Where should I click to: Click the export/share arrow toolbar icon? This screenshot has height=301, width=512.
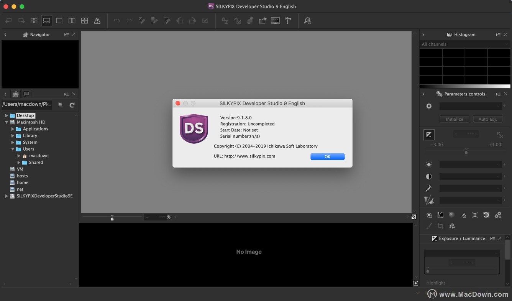pyautogui.click(x=263, y=21)
